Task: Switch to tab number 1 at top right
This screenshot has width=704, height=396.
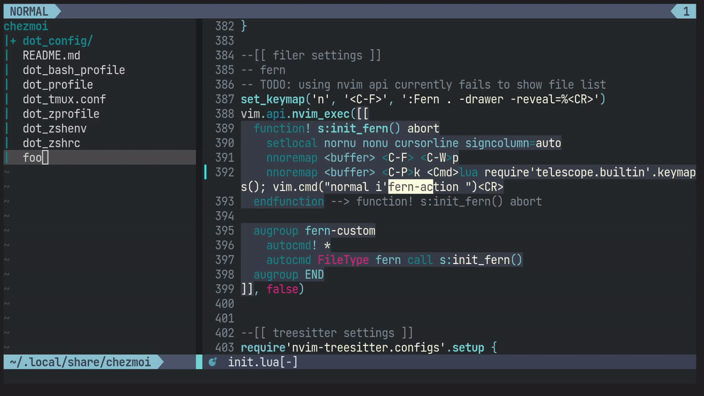Action: point(686,11)
